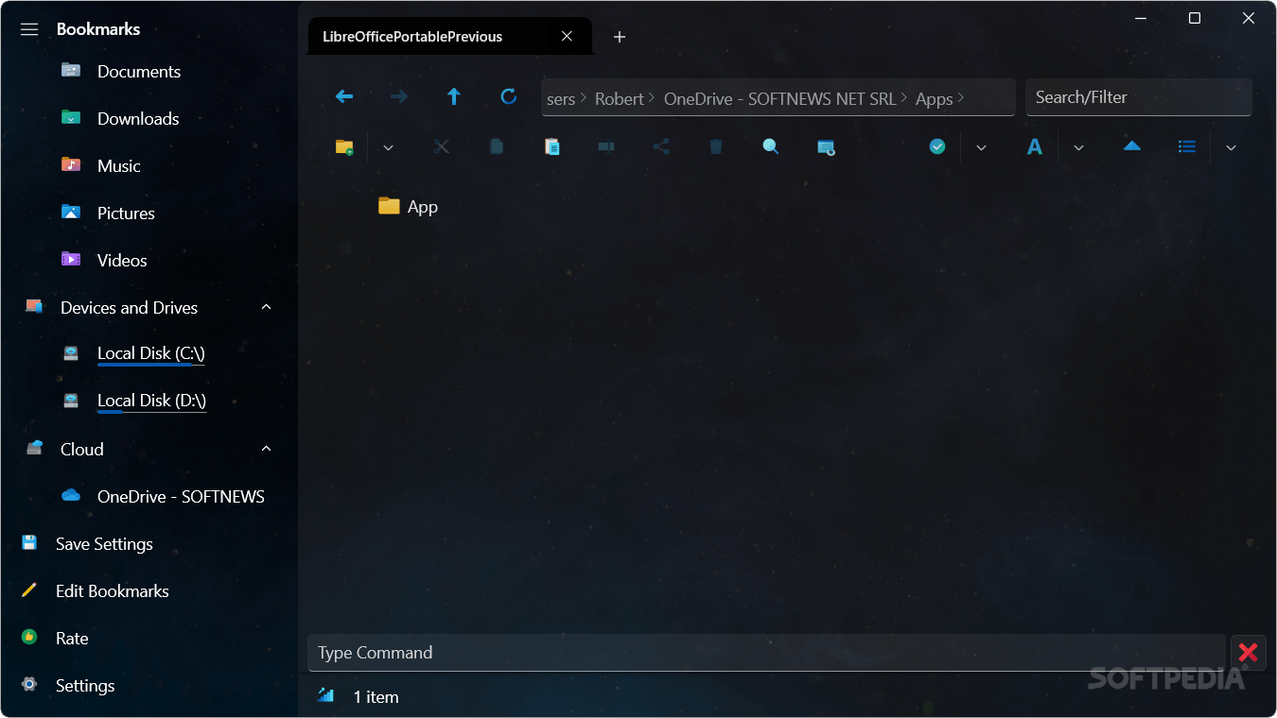This screenshot has width=1277, height=718.
Task: Click the sers breadcrumb segment
Action: pos(561,99)
